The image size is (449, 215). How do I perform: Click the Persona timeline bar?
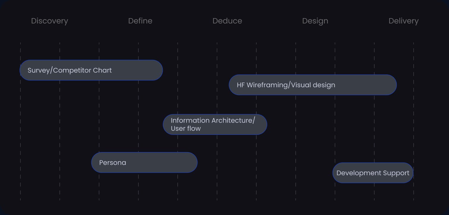pos(144,162)
